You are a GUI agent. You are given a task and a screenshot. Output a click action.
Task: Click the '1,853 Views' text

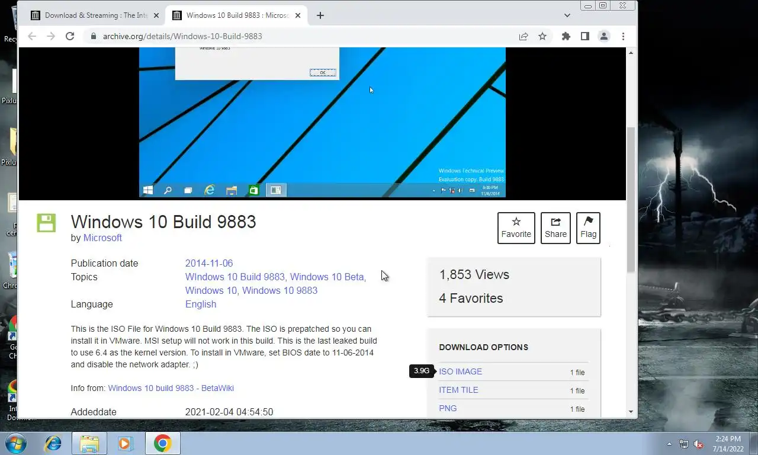coord(474,275)
